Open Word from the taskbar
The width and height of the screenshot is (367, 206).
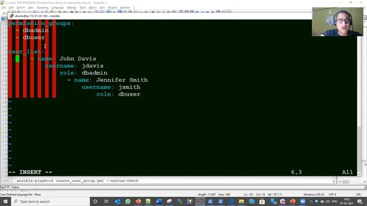click(159, 201)
